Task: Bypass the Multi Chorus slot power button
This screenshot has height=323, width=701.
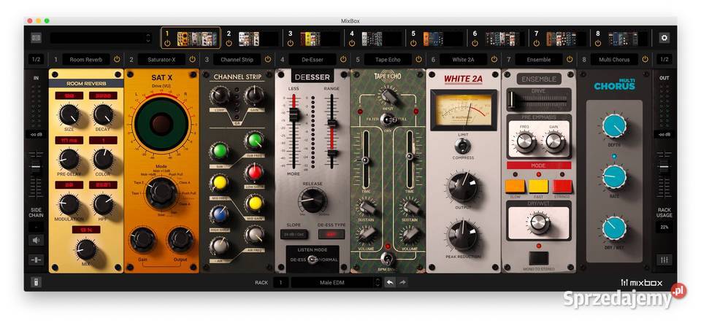Action: coord(645,59)
